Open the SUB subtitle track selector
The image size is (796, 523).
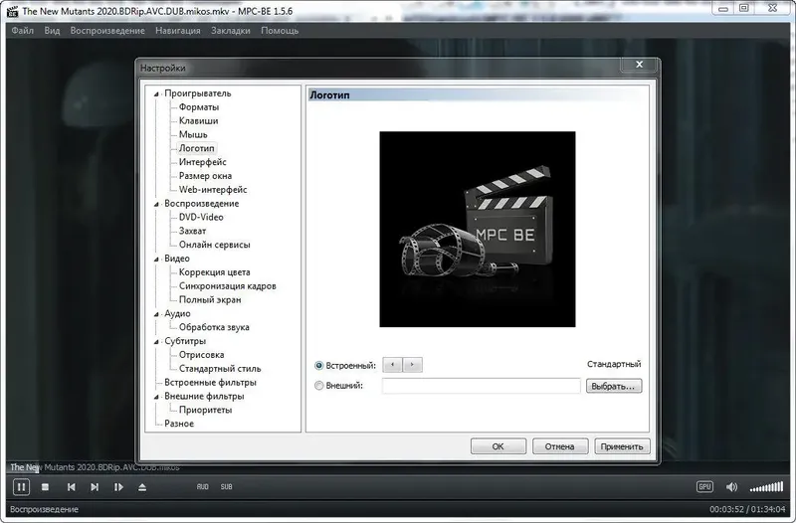pos(227,486)
